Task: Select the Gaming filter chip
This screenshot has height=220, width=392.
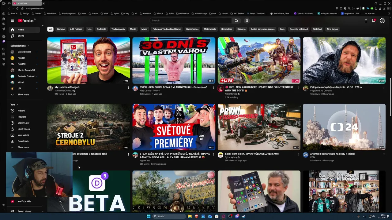Action: coord(61,29)
